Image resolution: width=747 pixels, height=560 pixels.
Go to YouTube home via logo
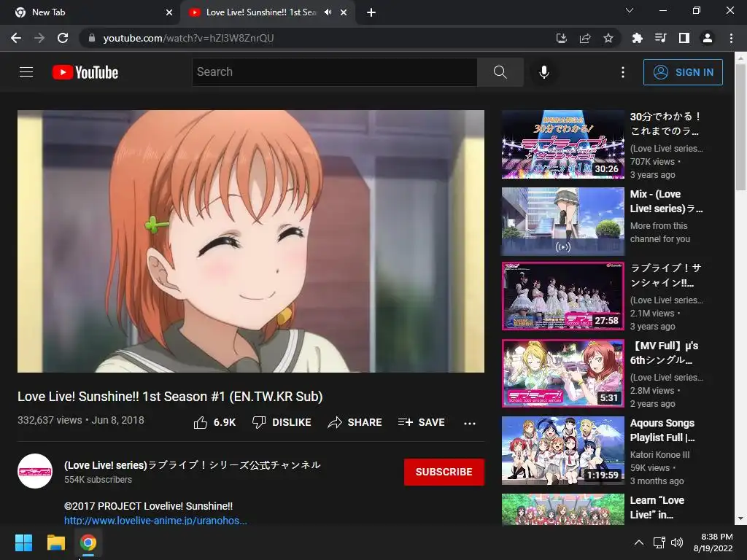(85, 72)
